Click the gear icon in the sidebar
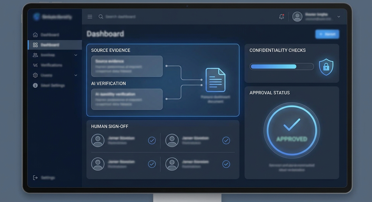This screenshot has width=372, height=202. (x=35, y=75)
